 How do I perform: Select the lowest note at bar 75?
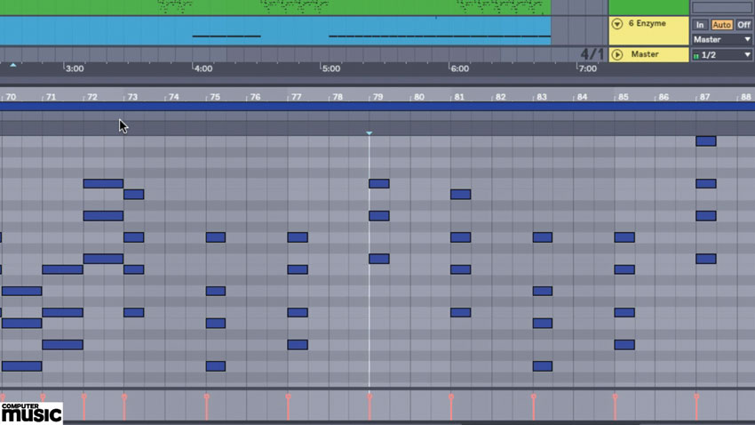(216, 366)
